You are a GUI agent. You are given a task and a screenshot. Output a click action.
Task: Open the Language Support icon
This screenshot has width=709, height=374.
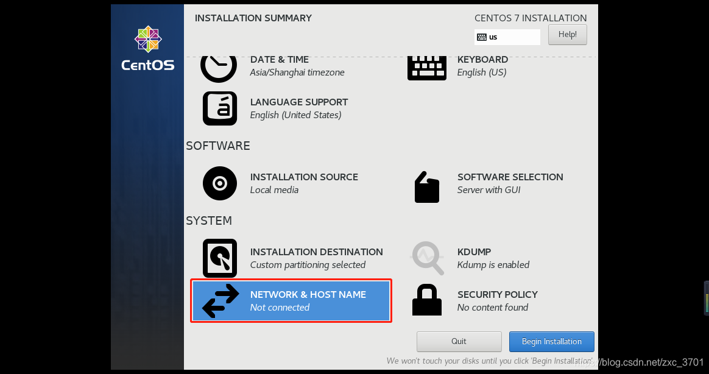(220, 108)
